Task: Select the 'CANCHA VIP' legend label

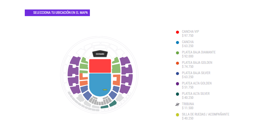Action: click(190, 32)
